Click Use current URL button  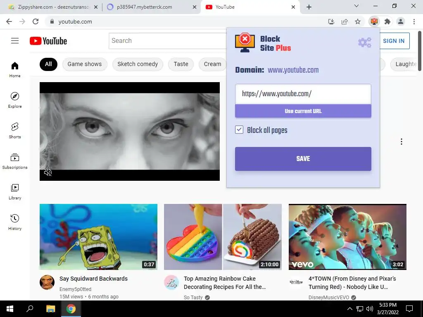point(303,111)
